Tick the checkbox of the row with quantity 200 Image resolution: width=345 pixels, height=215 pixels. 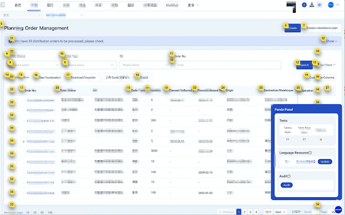pyautogui.click(x=16, y=120)
